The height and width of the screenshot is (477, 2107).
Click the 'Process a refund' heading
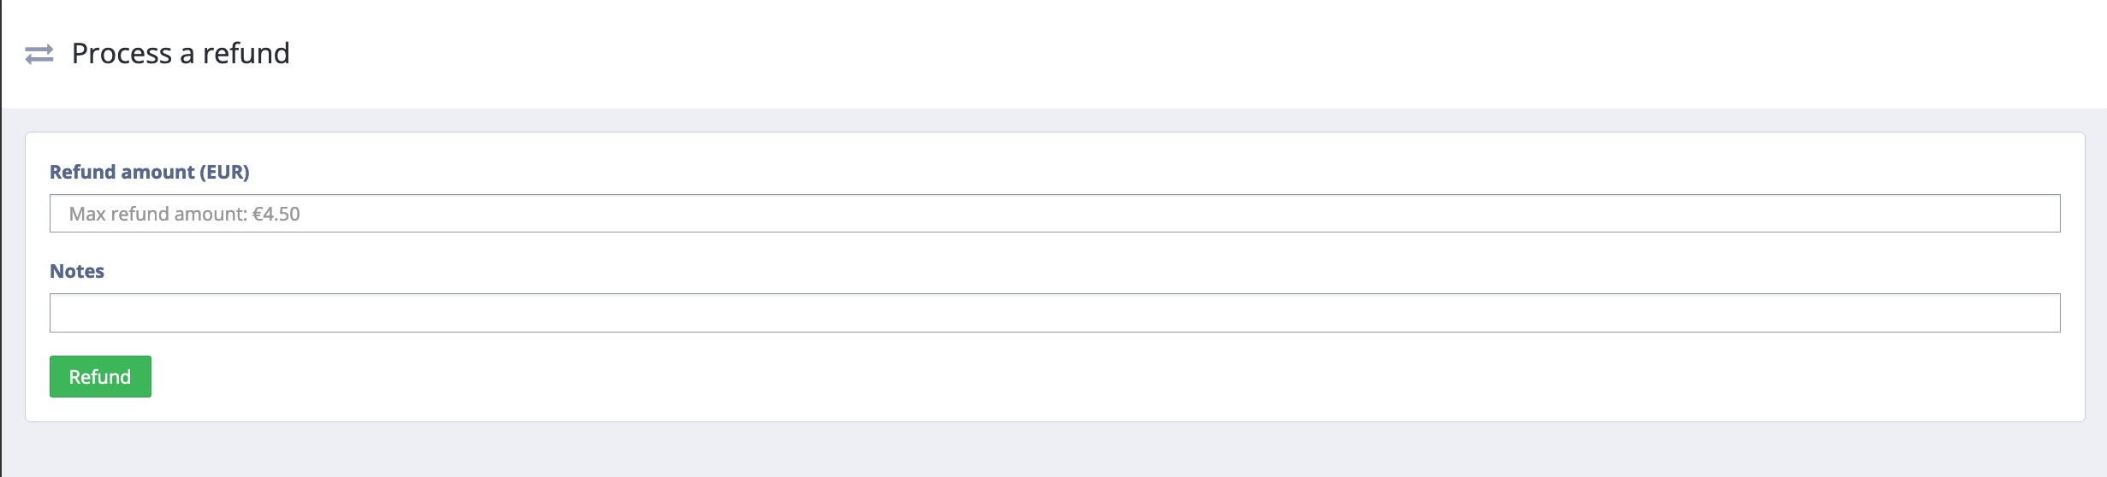181,53
